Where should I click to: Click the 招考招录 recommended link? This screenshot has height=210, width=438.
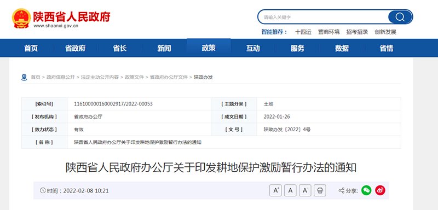pyautogui.click(x=357, y=32)
